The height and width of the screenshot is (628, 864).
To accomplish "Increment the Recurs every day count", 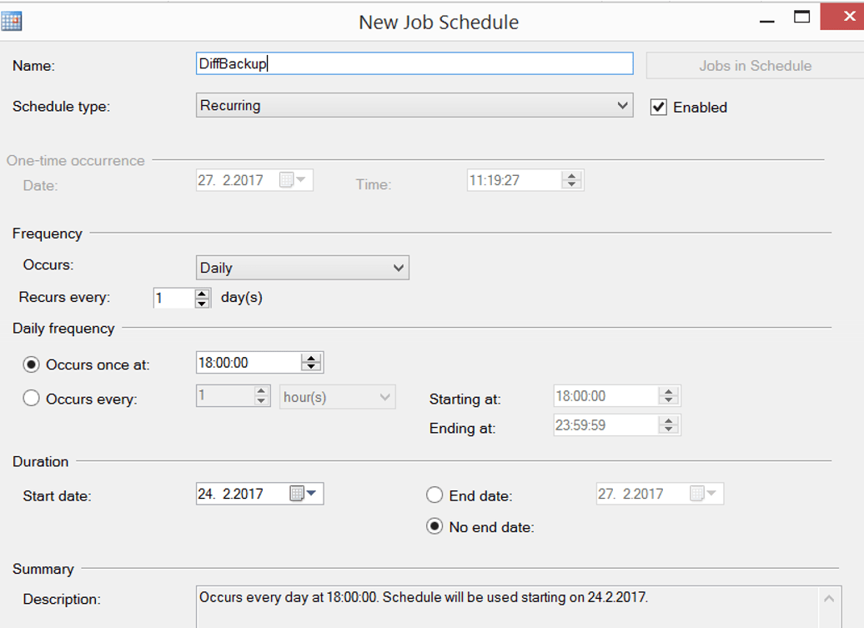I will coord(203,294).
